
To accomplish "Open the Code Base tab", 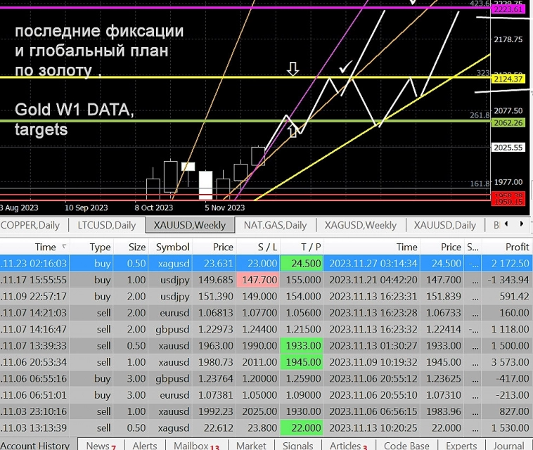I will click(406, 445).
